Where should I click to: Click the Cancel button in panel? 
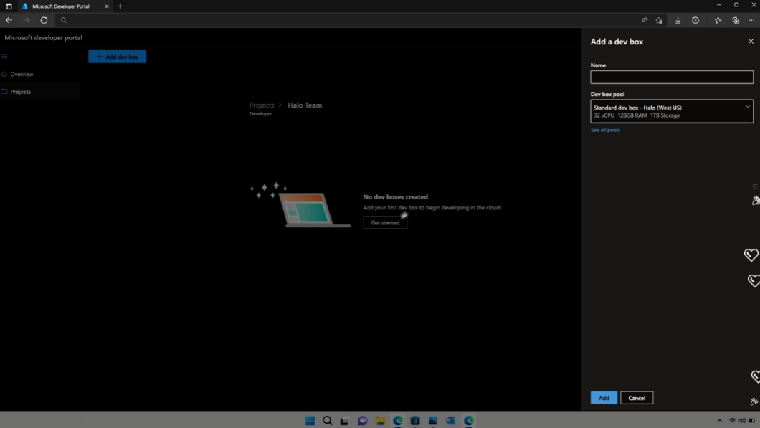pos(637,398)
